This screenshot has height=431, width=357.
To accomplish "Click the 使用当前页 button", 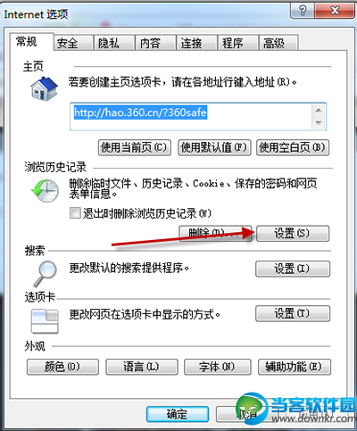I will pyautogui.click(x=135, y=147).
